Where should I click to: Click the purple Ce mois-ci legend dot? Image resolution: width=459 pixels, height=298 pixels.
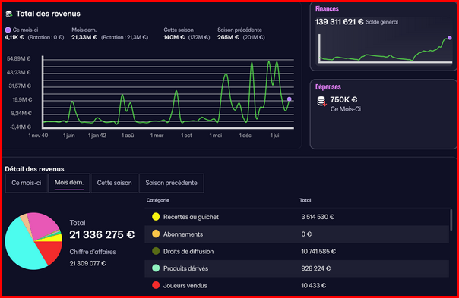8,30
